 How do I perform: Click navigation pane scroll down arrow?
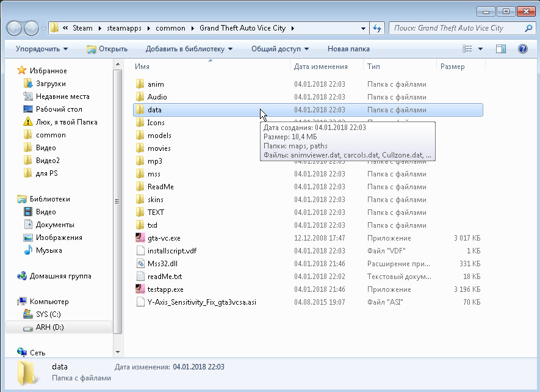(118, 352)
